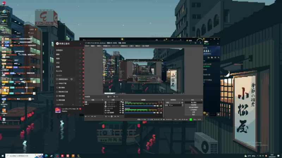Like the playing song with the heart icon
The image size is (282, 158).
[x=80, y=109]
